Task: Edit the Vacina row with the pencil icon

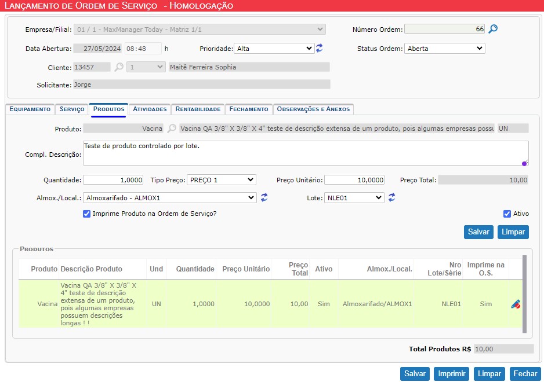Action: [x=516, y=304]
